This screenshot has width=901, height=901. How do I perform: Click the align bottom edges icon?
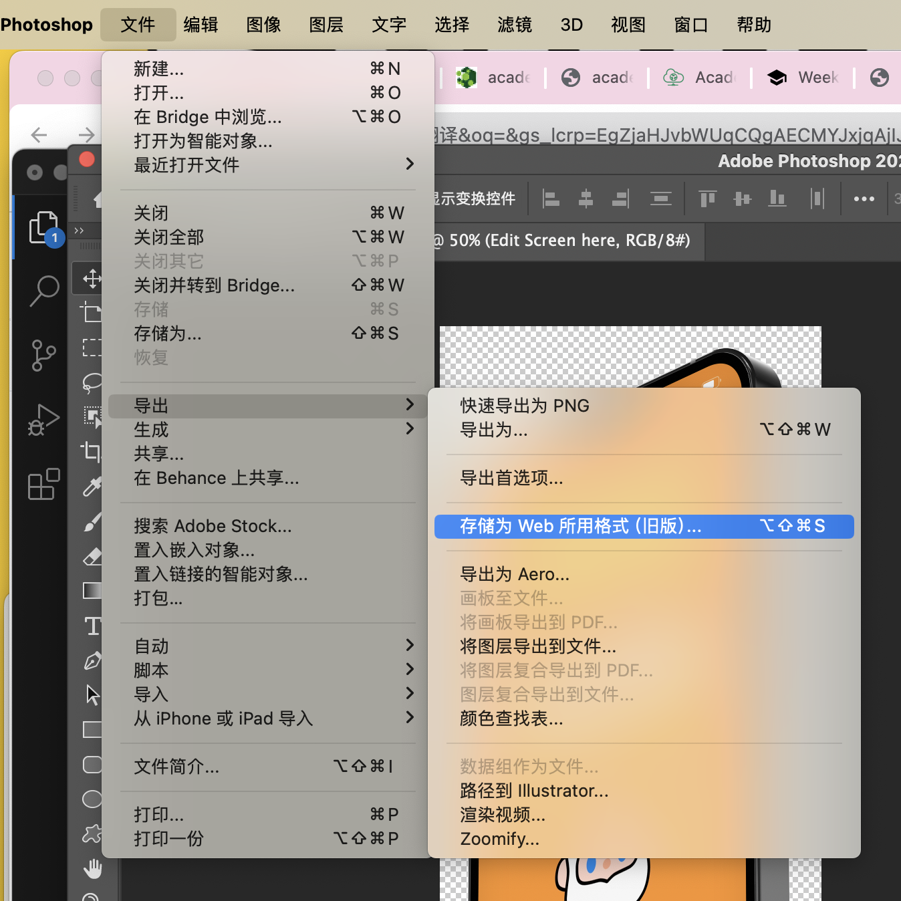[x=777, y=199]
